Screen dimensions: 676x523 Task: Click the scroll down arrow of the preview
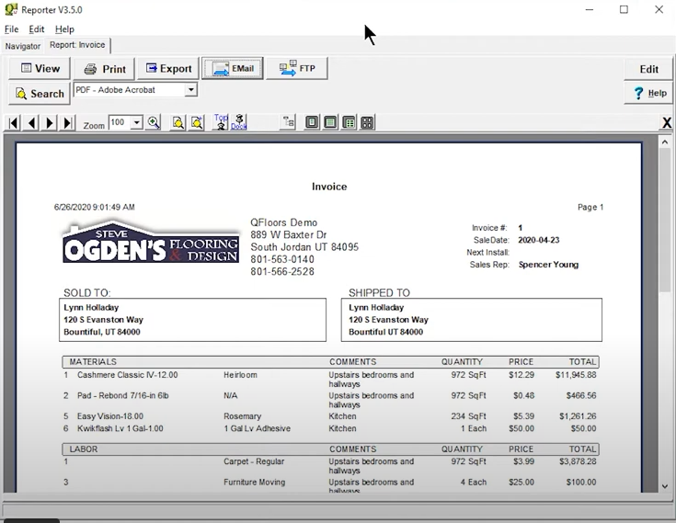[x=665, y=486]
